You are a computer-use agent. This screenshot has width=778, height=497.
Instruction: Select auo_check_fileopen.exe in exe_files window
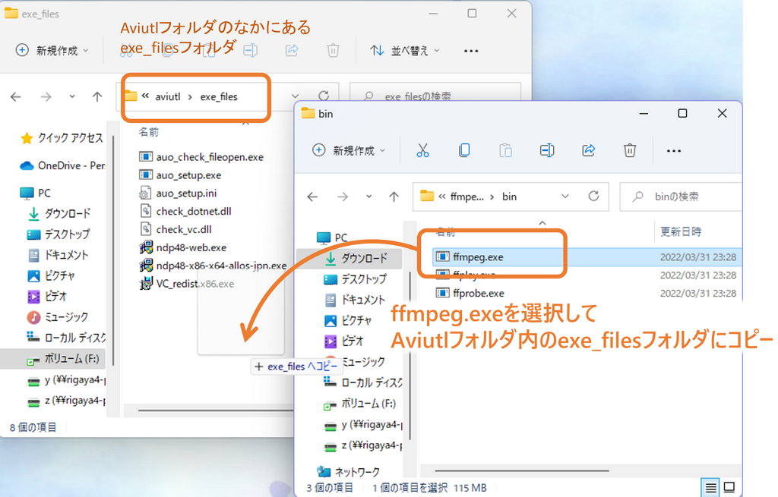pyautogui.click(x=210, y=157)
